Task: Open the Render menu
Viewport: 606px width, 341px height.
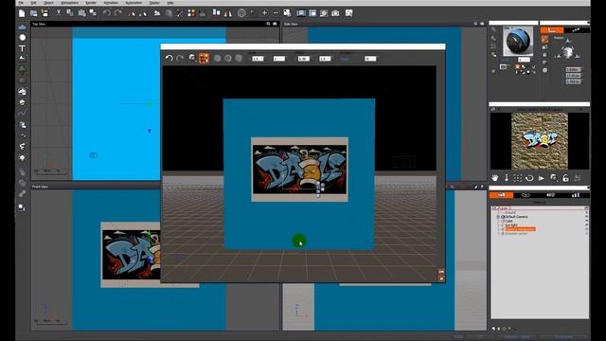Action: click(91, 3)
